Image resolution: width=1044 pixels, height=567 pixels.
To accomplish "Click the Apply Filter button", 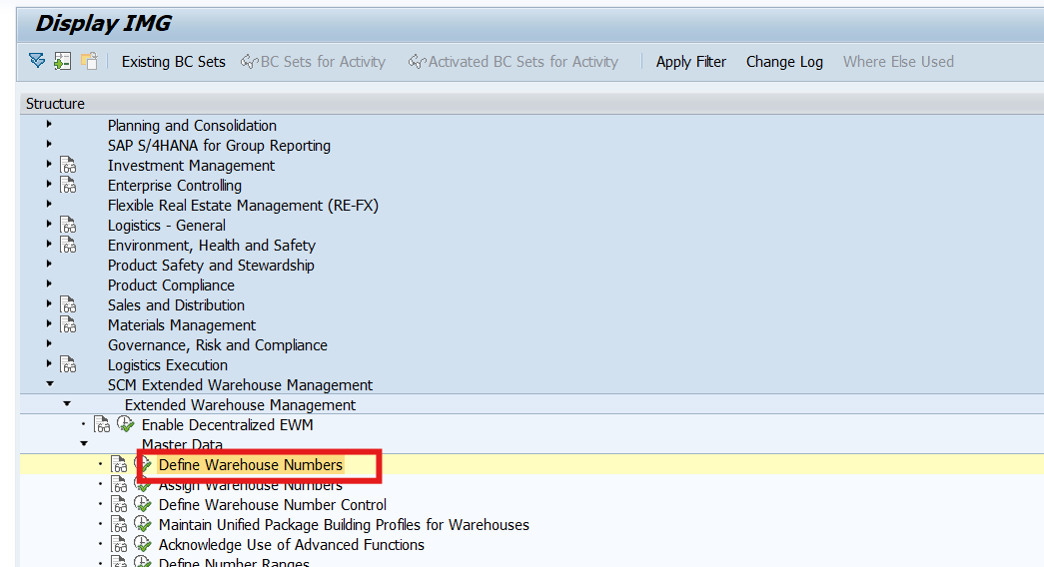I will (x=691, y=62).
